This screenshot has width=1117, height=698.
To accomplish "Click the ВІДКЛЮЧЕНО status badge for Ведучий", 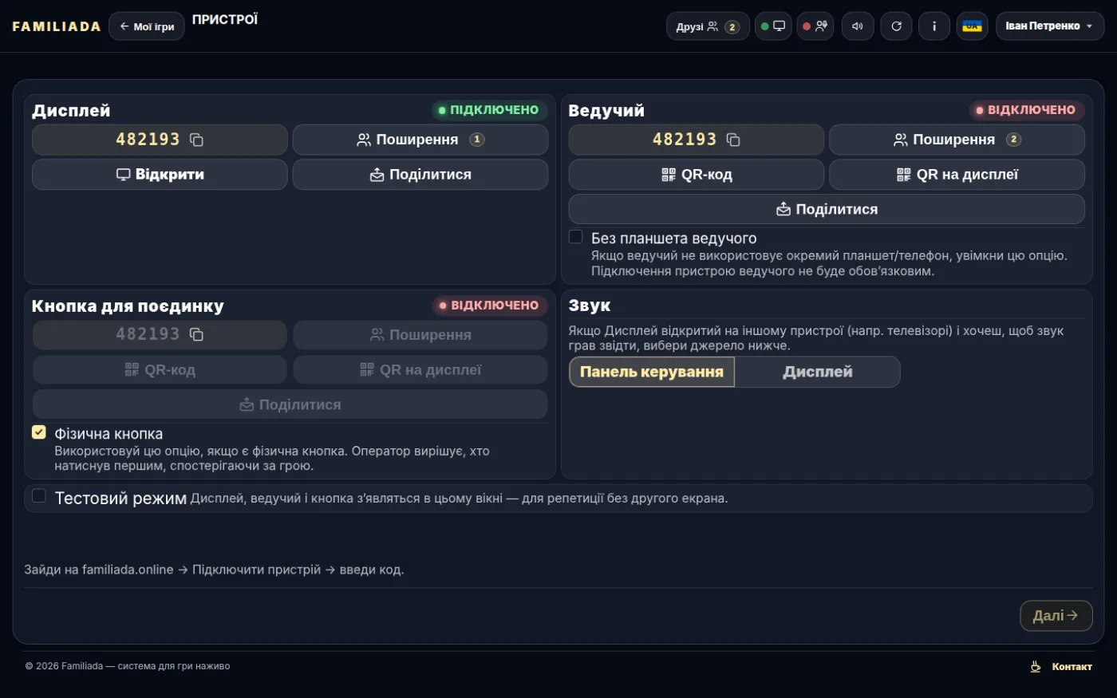I will [x=1026, y=110].
